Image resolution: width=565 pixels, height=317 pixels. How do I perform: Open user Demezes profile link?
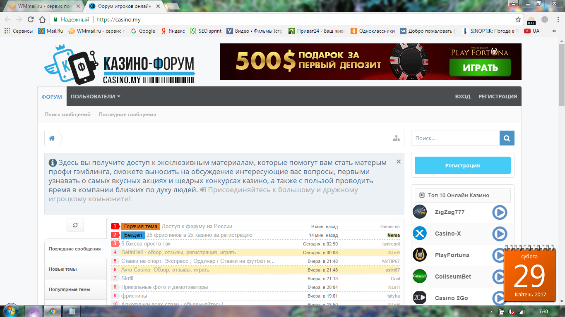pyautogui.click(x=390, y=226)
